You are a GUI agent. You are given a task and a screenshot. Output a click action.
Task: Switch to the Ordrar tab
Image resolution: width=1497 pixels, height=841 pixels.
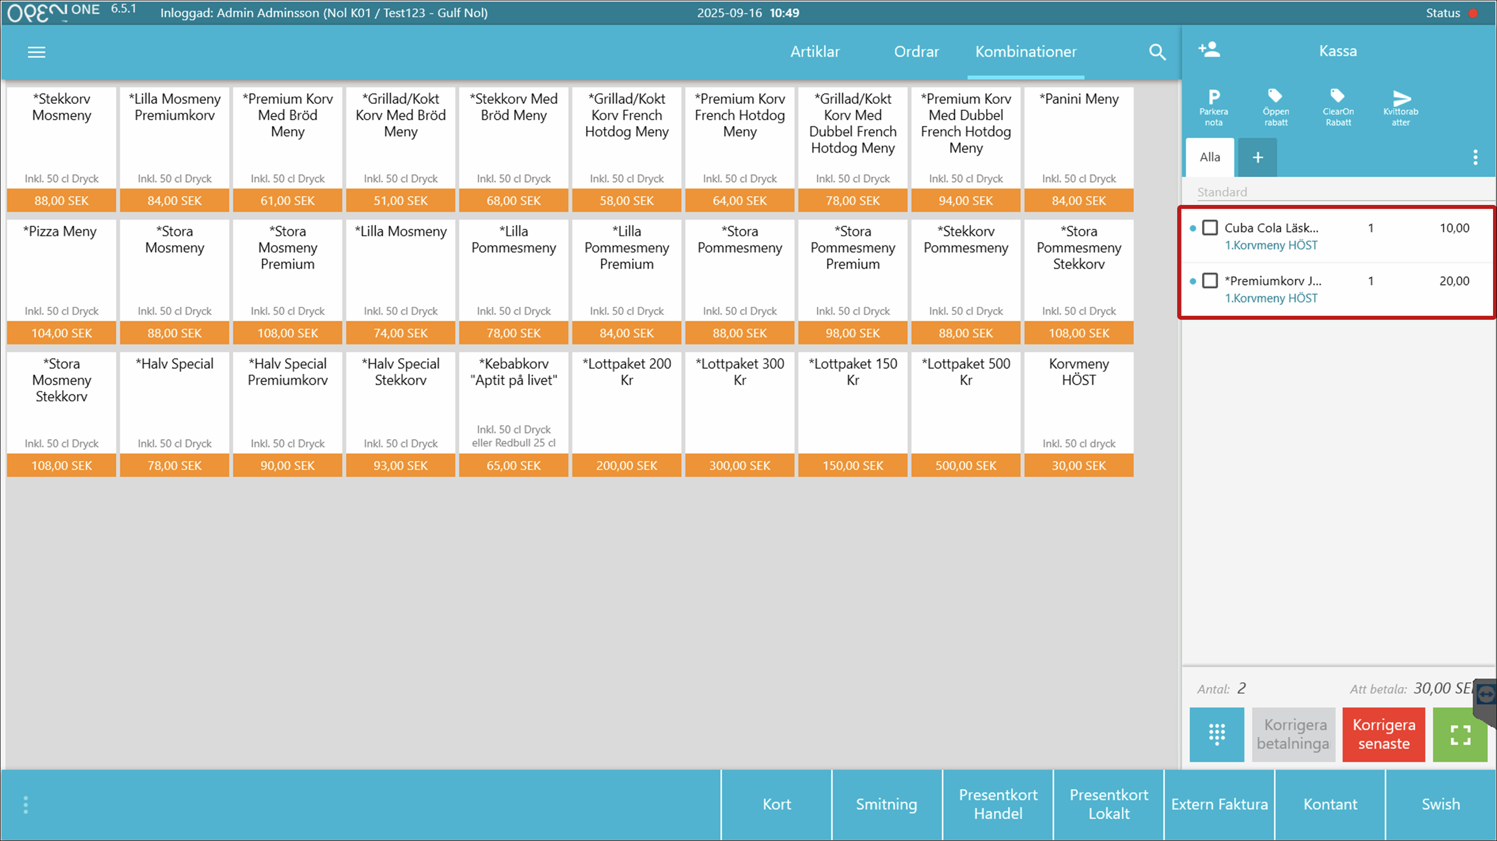[916, 51]
